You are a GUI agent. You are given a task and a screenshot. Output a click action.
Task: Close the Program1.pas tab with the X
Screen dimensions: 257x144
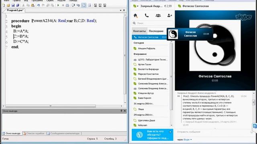pyautogui.click(x=124, y=10)
